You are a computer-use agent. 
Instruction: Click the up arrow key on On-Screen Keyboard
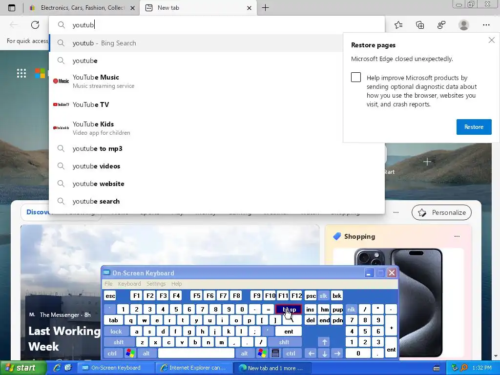pos(324,342)
